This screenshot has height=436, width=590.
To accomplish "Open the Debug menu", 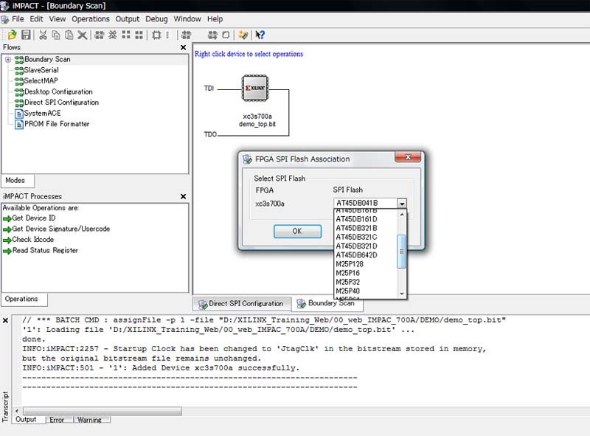I will coord(156,19).
